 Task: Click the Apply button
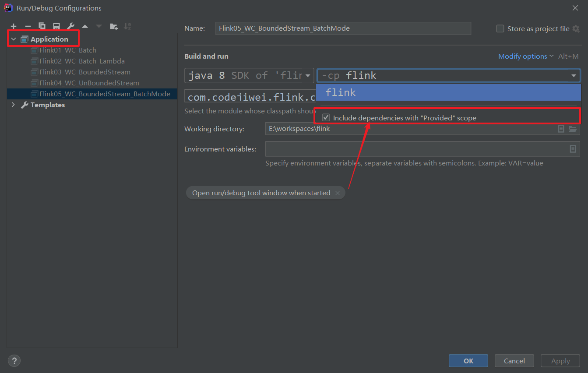[x=560, y=361]
